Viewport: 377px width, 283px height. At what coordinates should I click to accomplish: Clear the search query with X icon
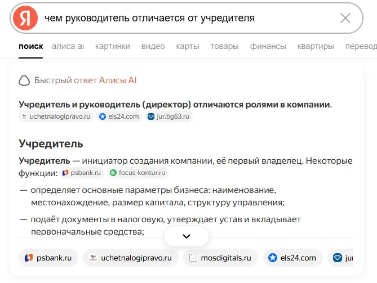(345, 18)
